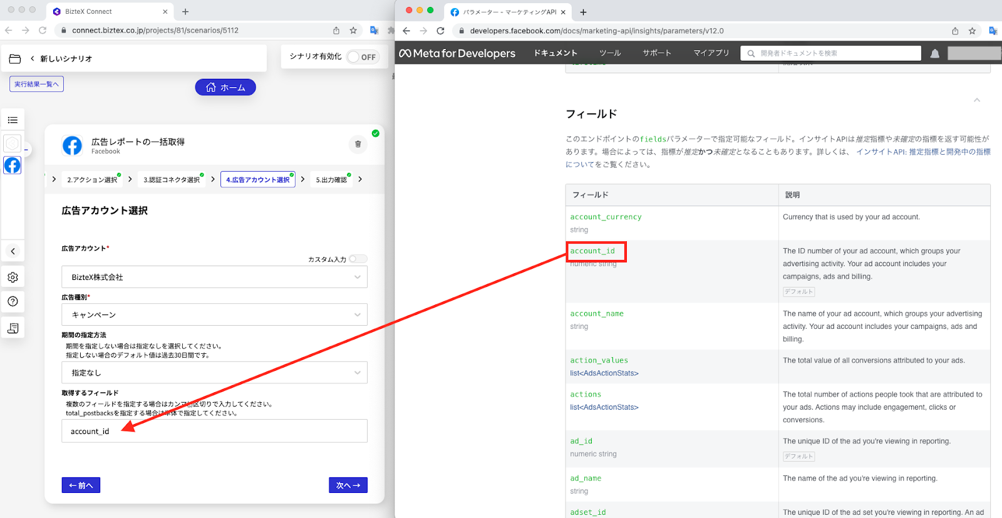
Task: Open a new tab in BizteX browser window
Action: pos(185,11)
